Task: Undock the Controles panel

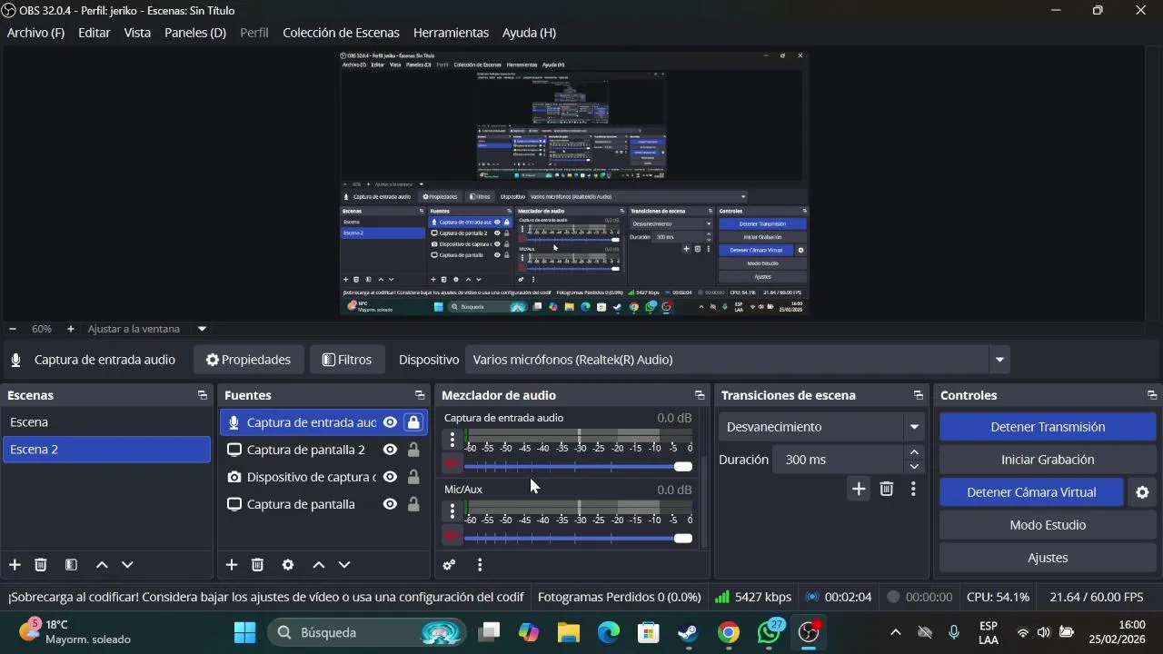Action: click(1151, 395)
